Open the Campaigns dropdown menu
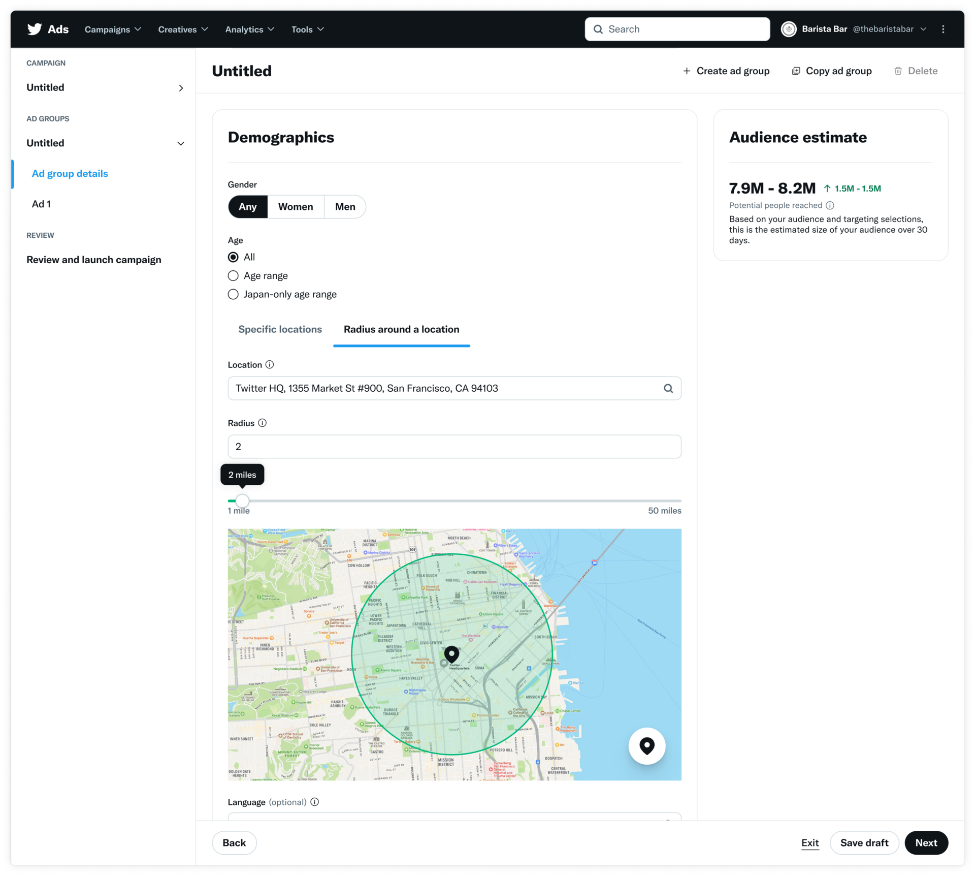The image size is (975, 876). click(113, 29)
